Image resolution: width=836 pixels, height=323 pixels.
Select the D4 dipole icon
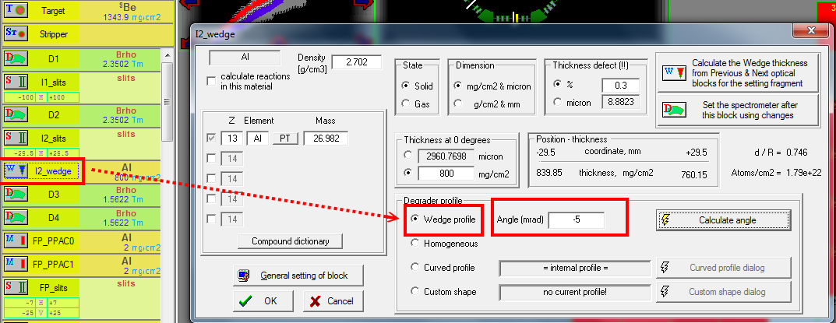pyautogui.click(x=15, y=216)
